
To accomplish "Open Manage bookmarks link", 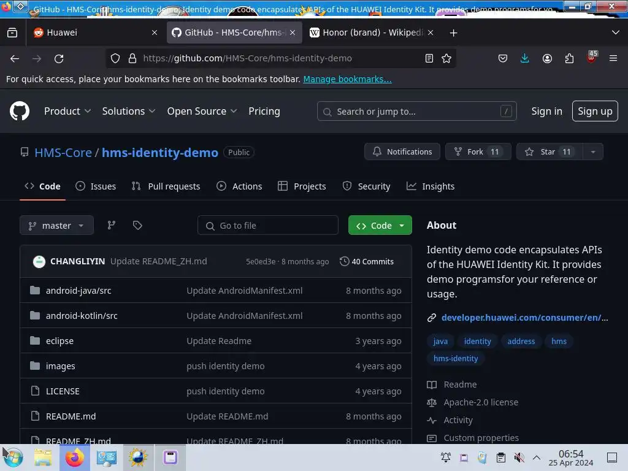I will (347, 79).
